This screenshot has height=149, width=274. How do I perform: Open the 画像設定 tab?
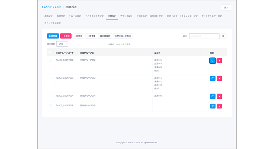[61, 16]
